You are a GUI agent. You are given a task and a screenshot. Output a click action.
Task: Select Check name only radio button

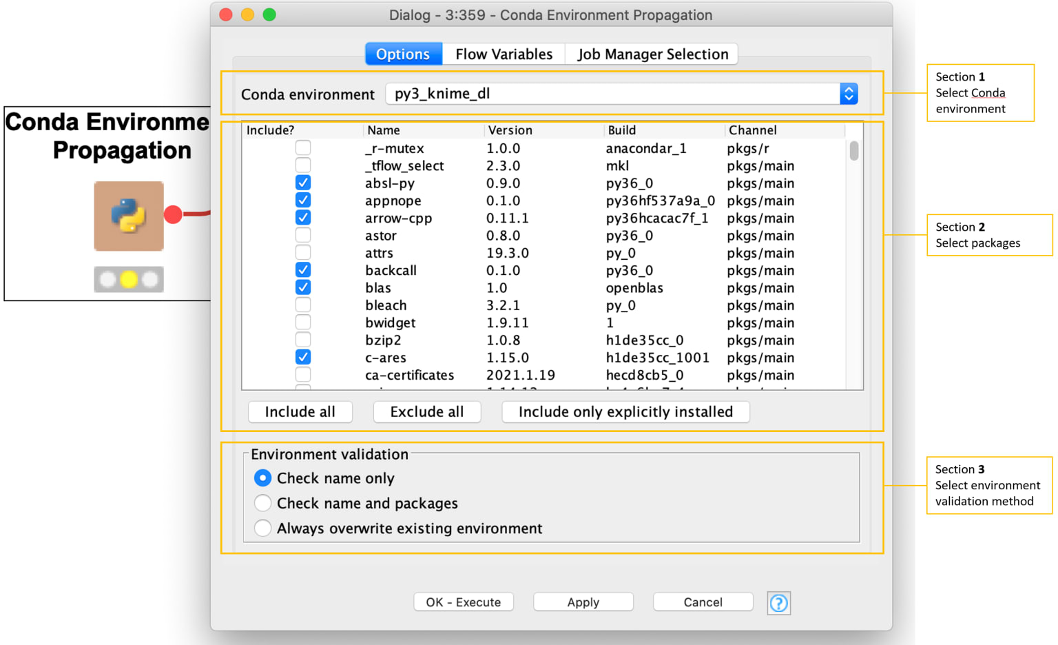click(x=262, y=478)
